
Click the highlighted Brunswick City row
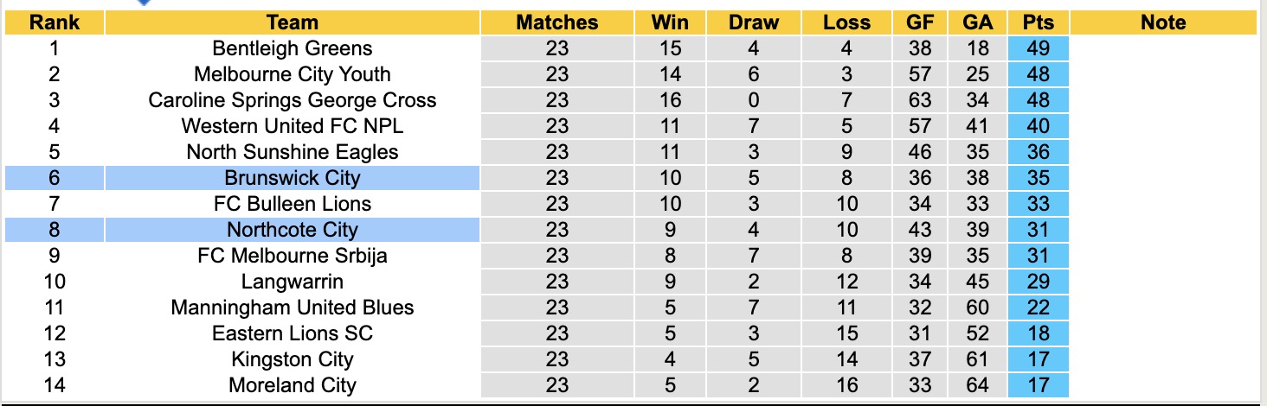tap(293, 178)
